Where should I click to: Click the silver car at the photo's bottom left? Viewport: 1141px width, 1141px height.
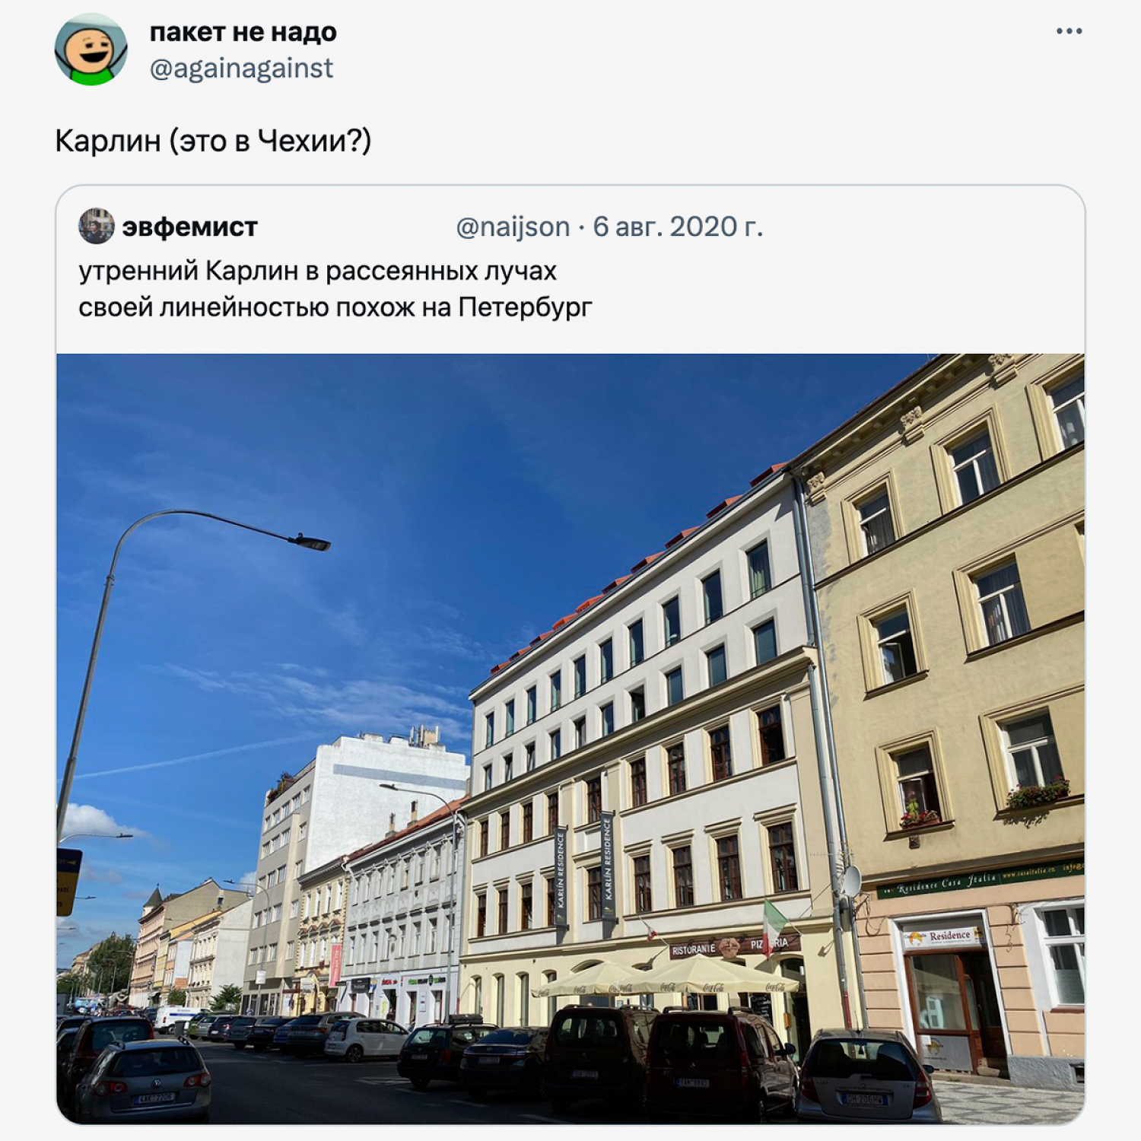tap(143, 1078)
